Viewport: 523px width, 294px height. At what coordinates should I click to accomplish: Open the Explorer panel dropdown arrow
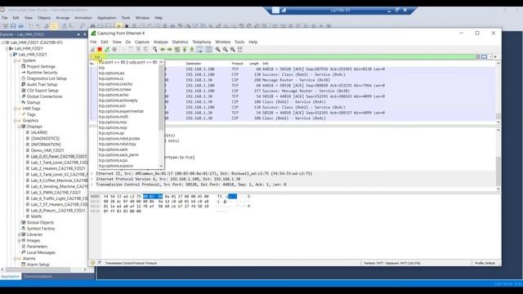[78, 34]
